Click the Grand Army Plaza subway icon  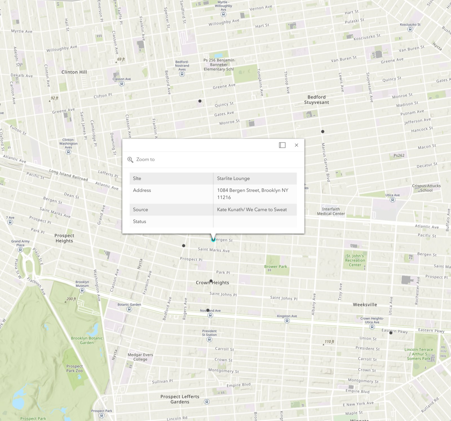20,250
